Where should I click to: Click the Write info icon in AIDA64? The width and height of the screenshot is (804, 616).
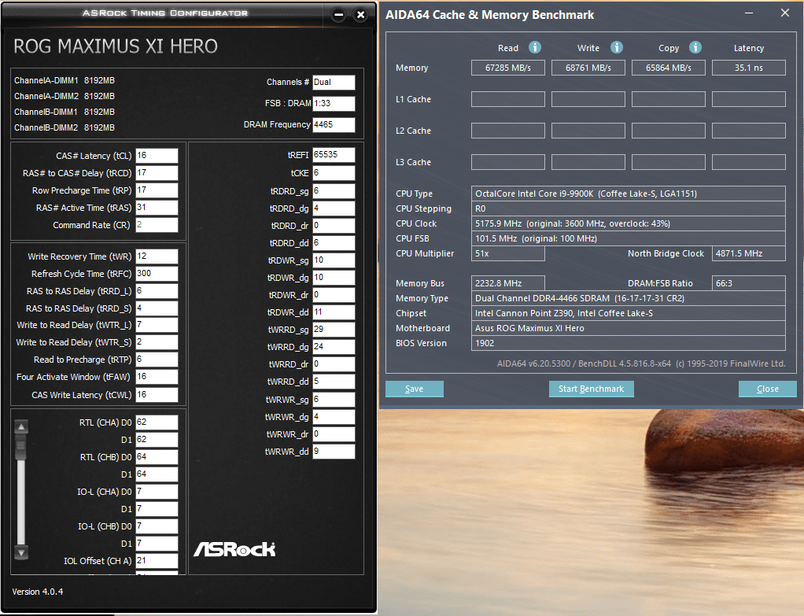tap(616, 47)
